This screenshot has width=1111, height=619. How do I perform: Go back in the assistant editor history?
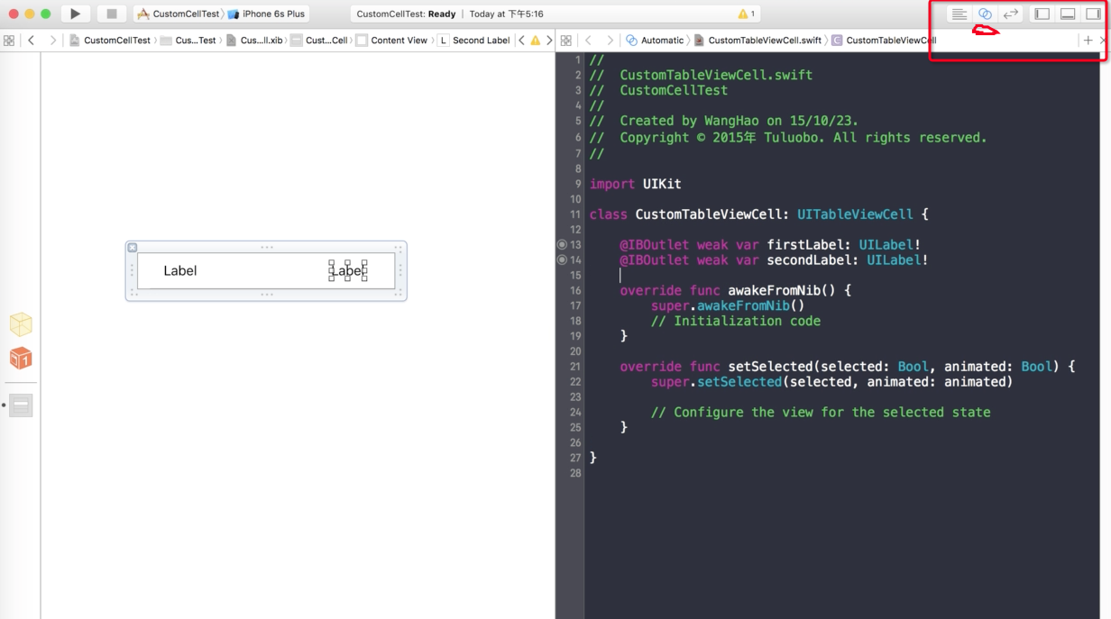(588, 41)
